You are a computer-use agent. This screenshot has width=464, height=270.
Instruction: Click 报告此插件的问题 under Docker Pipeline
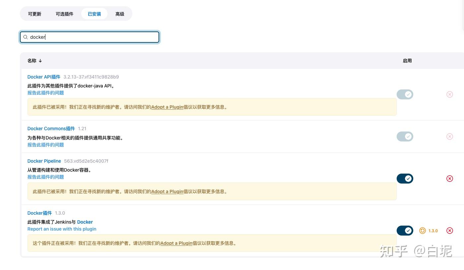(45, 177)
